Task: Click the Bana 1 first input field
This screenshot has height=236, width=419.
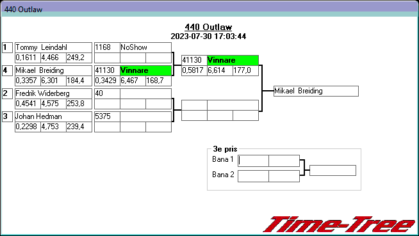Action: (253, 161)
